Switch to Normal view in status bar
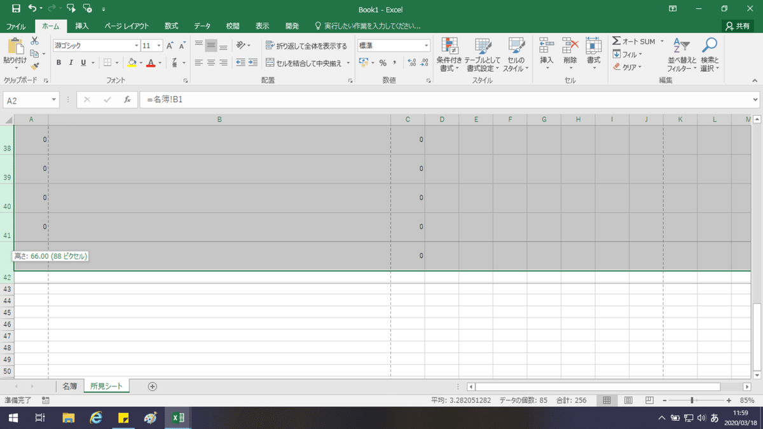 (x=607, y=400)
